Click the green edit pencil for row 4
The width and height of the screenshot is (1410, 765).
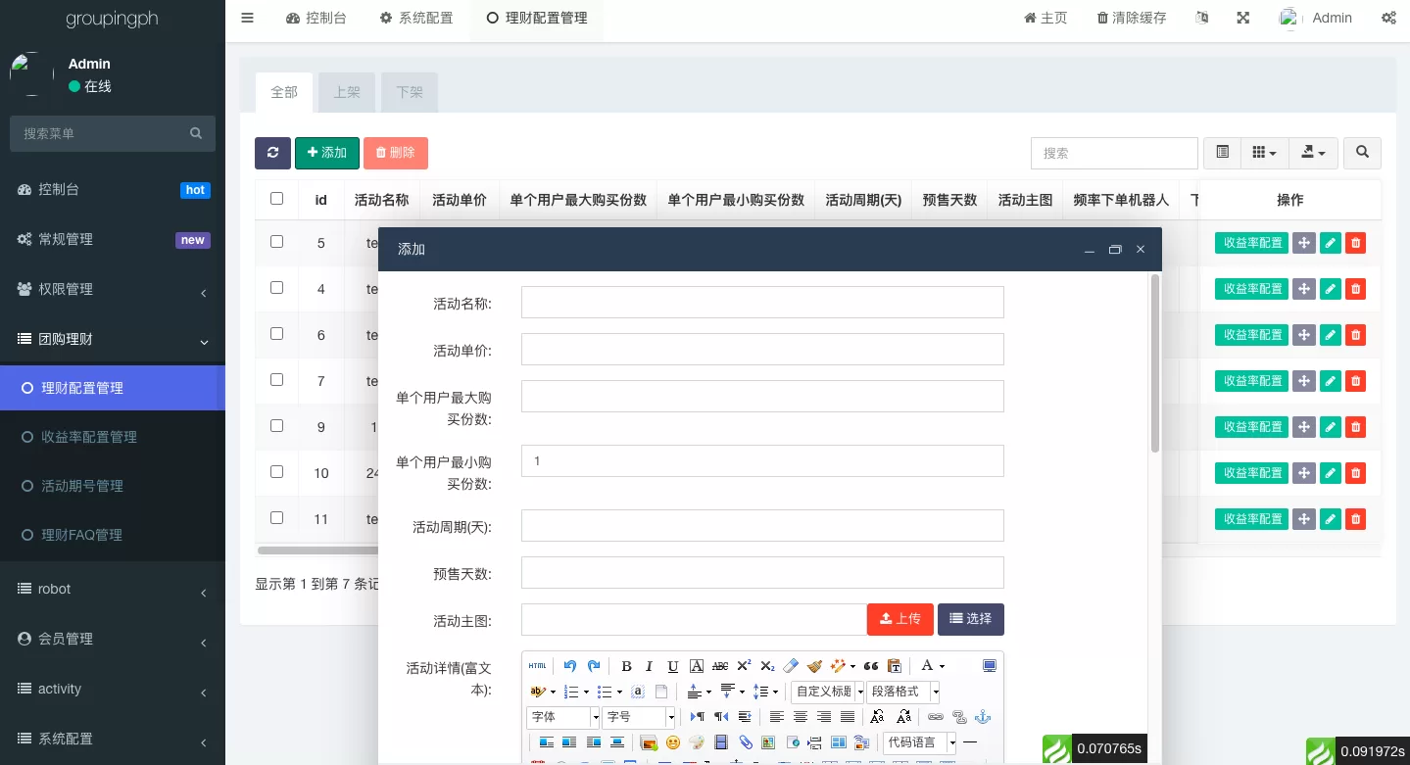point(1330,289)
